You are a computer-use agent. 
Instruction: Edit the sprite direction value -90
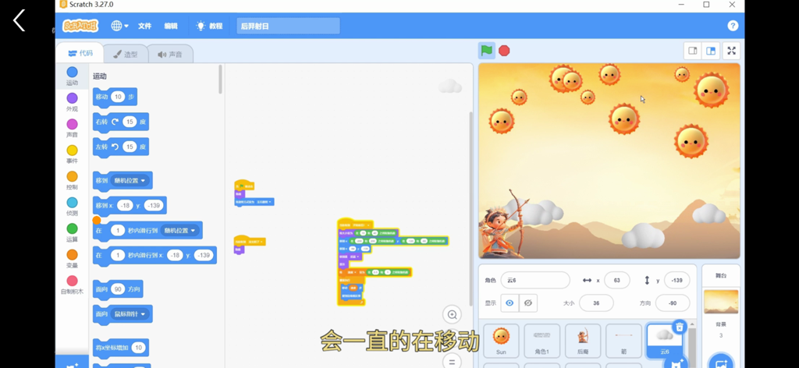pyautogui.click(x=673, y=303)
